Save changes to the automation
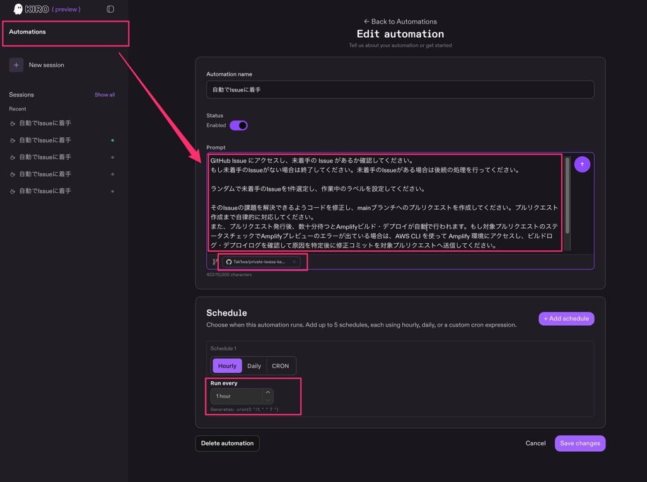Image resolution: width=647 pixels, height=482 pixels. (580, 443)
